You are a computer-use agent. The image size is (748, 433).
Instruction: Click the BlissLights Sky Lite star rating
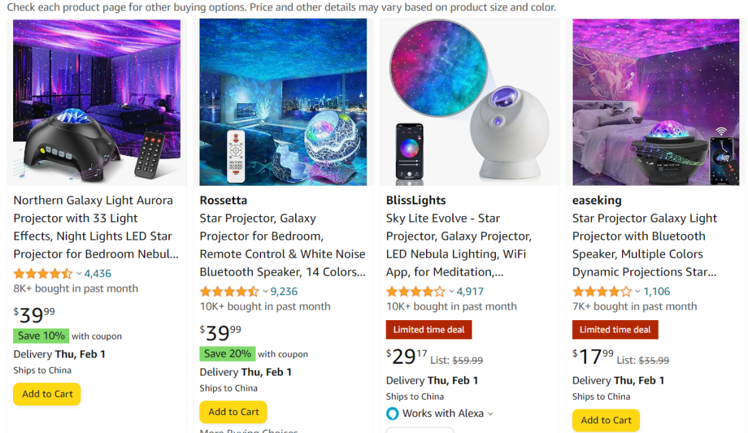(x=416, y=292)
